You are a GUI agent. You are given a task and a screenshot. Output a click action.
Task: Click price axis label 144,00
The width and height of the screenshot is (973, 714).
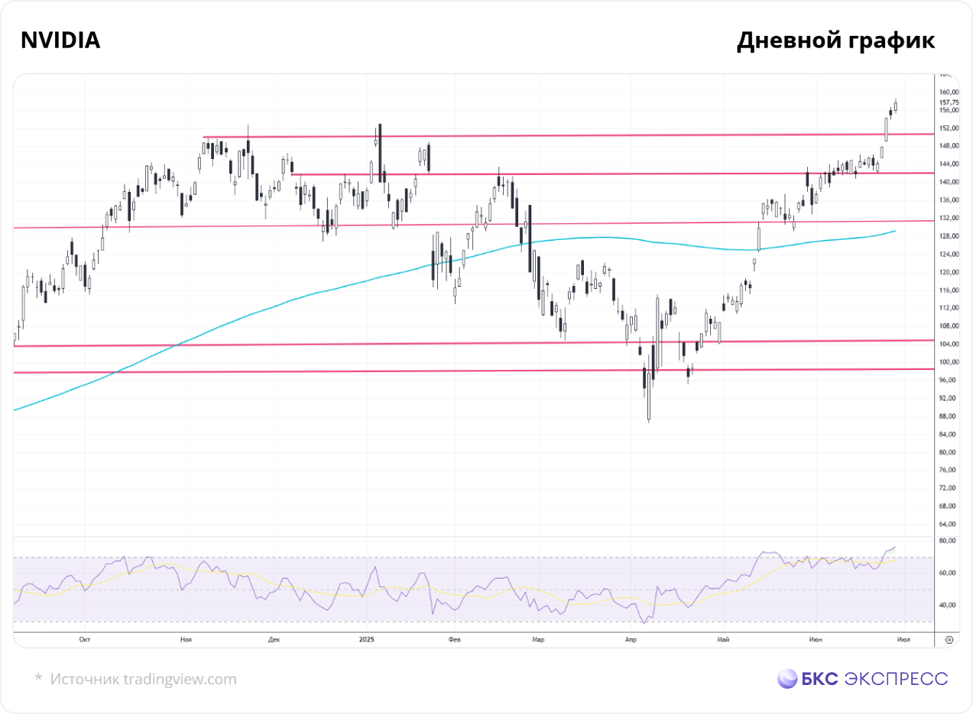949,164
